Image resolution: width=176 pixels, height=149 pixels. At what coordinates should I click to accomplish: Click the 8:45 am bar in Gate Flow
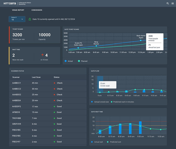126,91
